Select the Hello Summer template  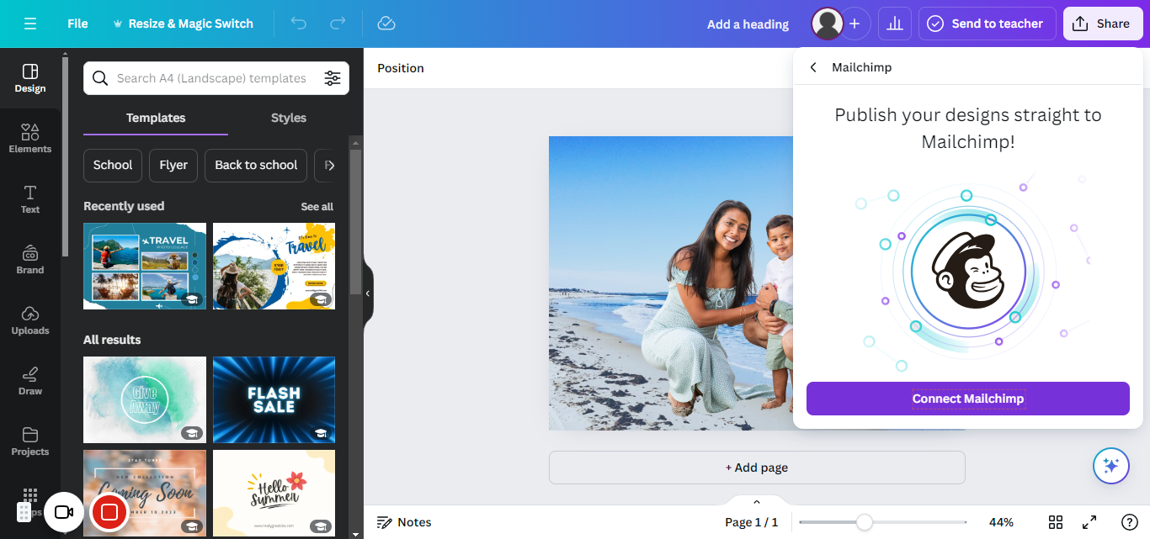tap(274, 493)
